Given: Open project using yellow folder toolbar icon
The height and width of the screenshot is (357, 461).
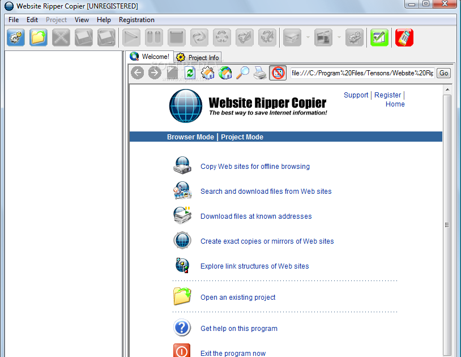Looking at the screenshot, I should tap(38, 37).
